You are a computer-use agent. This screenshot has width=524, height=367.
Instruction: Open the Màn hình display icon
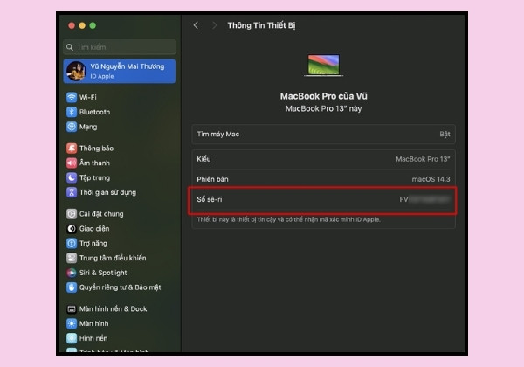[x=72, y=323]
